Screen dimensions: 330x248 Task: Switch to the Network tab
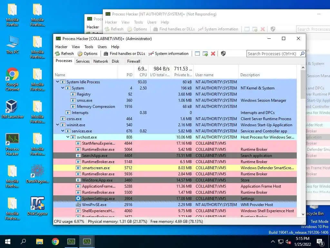click(101, 61)
